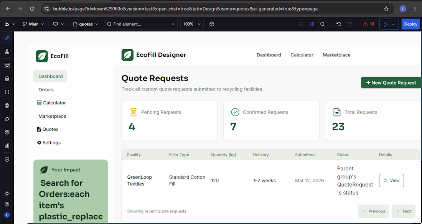Open the Bubble logo menu

10,24
